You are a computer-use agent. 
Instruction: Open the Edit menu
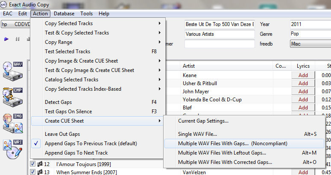pyautogui.click(x=23, y=14)
